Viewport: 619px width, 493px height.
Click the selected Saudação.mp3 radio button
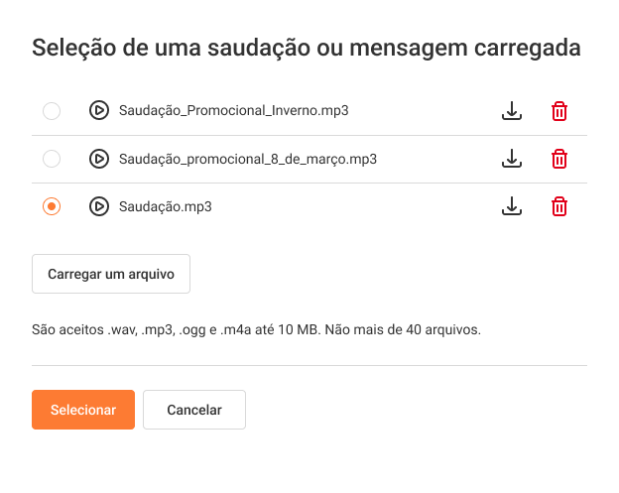[x=52, y=206]
